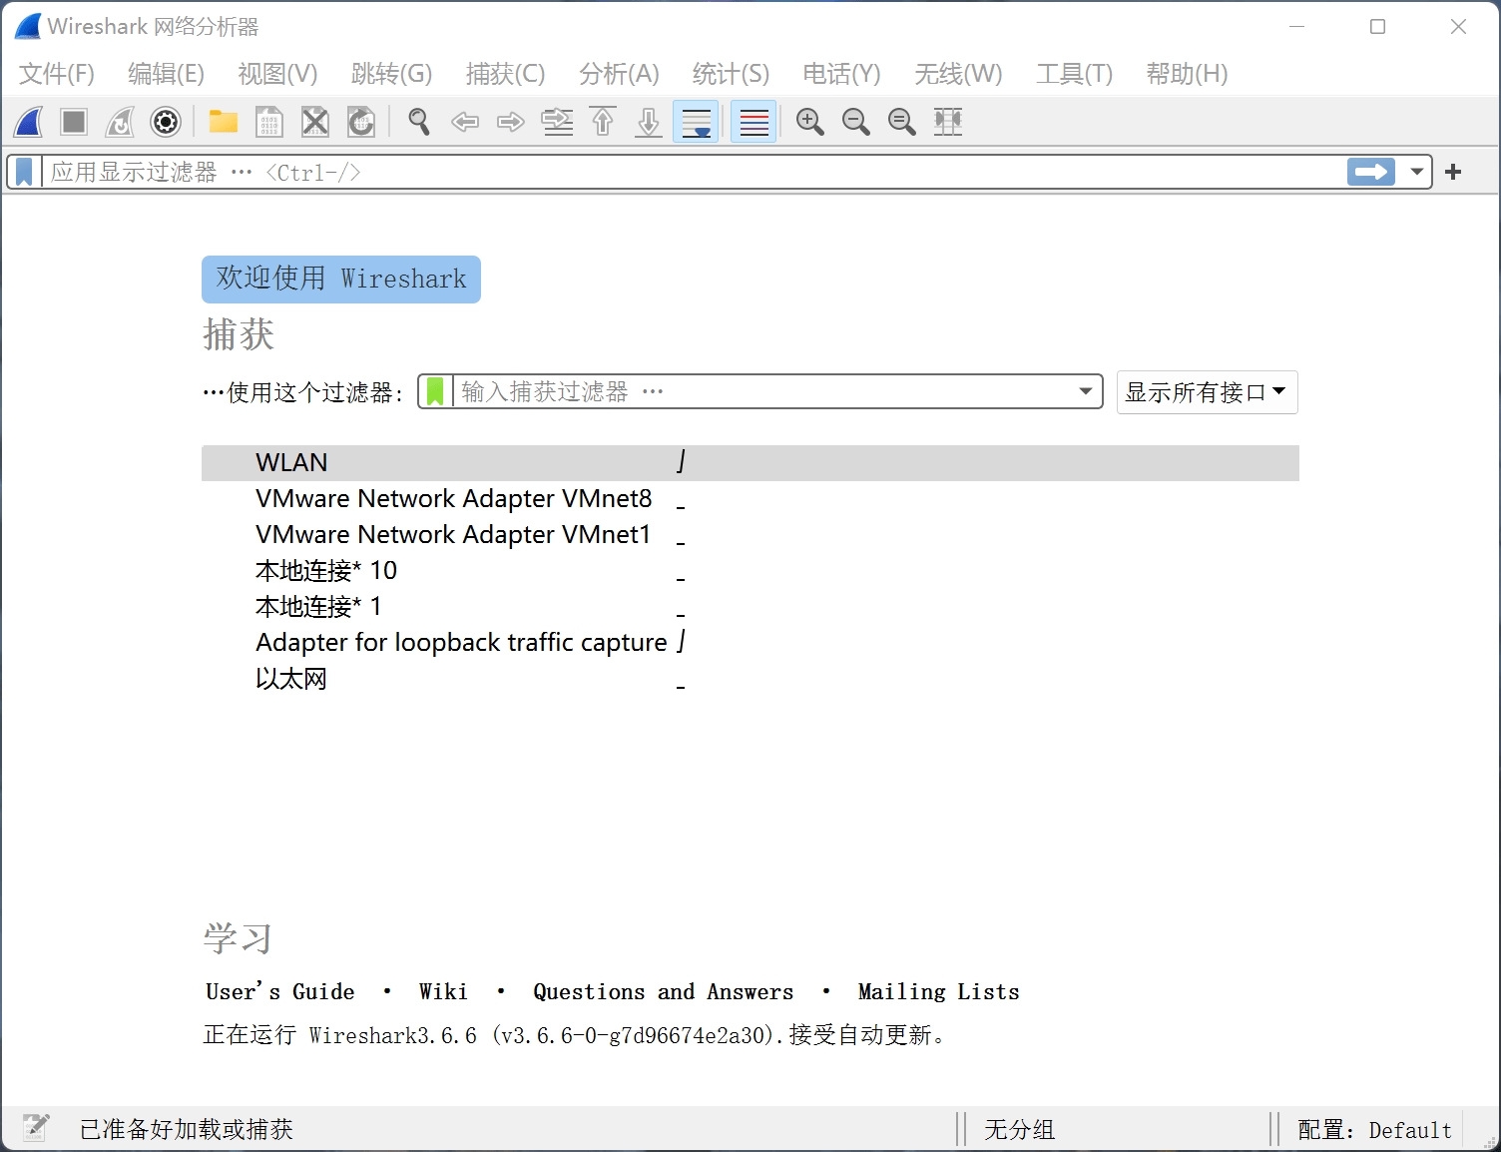Viewport: 1501px width, 1152px height.
Task: Open the 捕获(C) menu
Action: pos(505,74)
